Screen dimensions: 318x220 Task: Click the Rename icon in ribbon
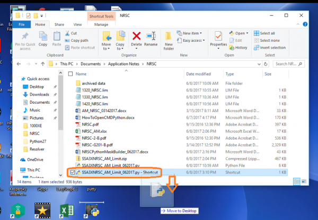(x=151, y=39)
